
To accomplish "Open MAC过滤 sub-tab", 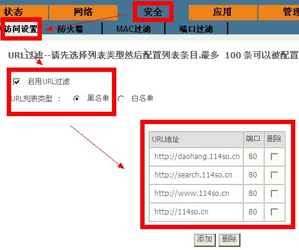I will 134,29.
